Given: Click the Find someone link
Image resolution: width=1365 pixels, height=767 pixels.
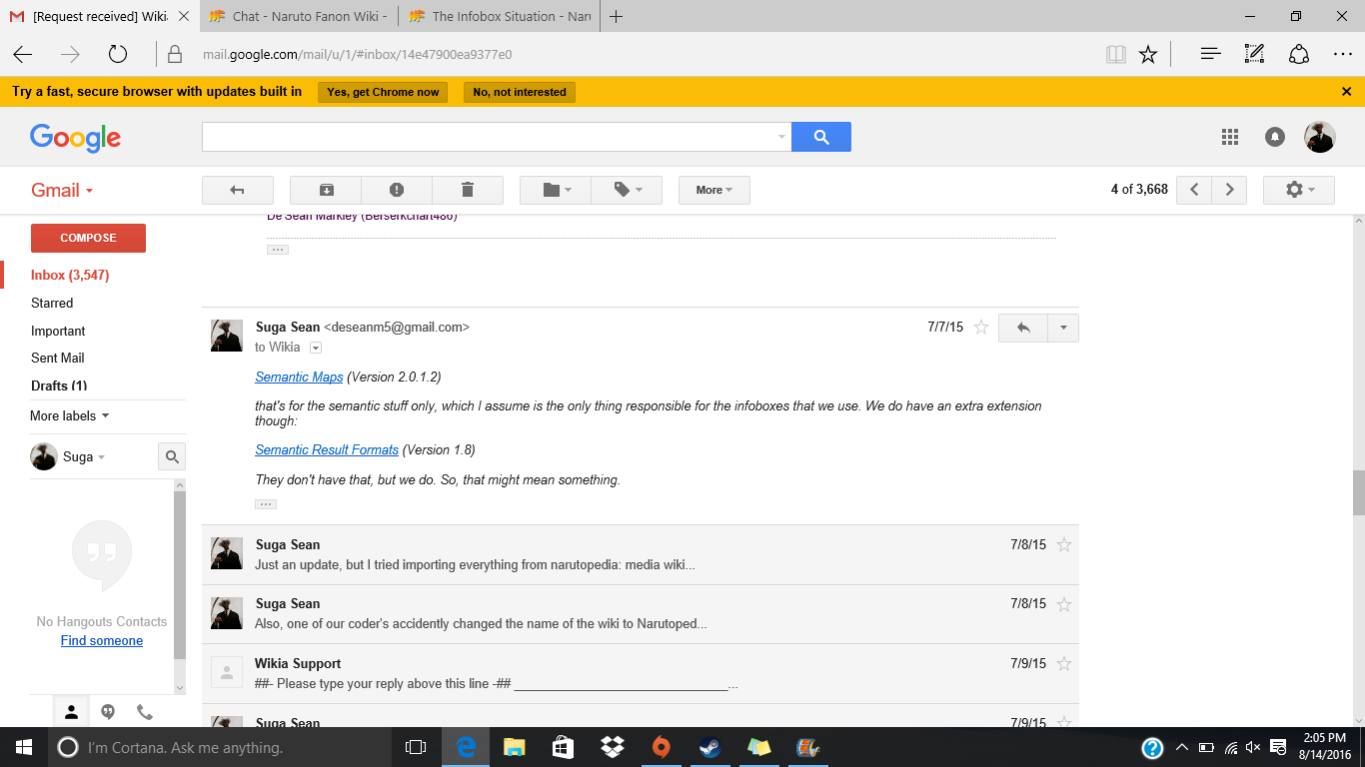Looking at the screenshot, I should click(102, 640).
